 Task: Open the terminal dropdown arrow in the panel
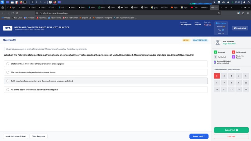click(x=28, y=2)
